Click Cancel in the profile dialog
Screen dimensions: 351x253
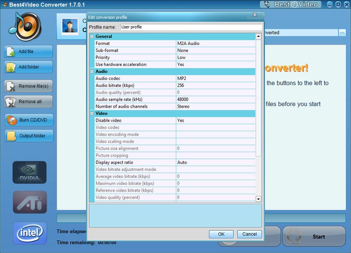pyautogui.click(x=249, y=234)
